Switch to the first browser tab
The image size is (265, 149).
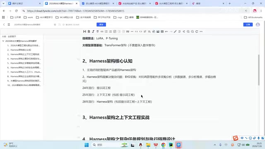pyautogui.click(x=24, y=3)
